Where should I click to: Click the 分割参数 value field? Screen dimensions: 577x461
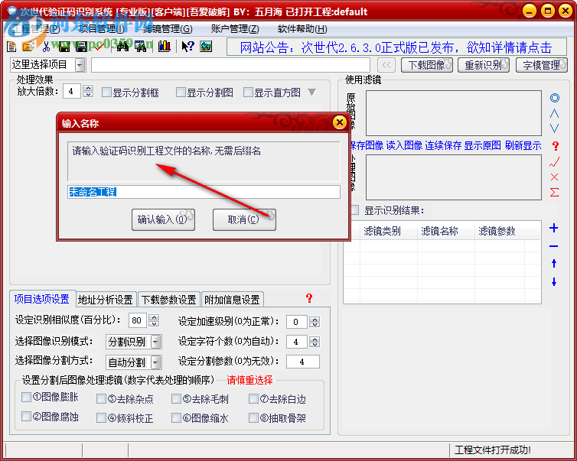click(303, 362)
